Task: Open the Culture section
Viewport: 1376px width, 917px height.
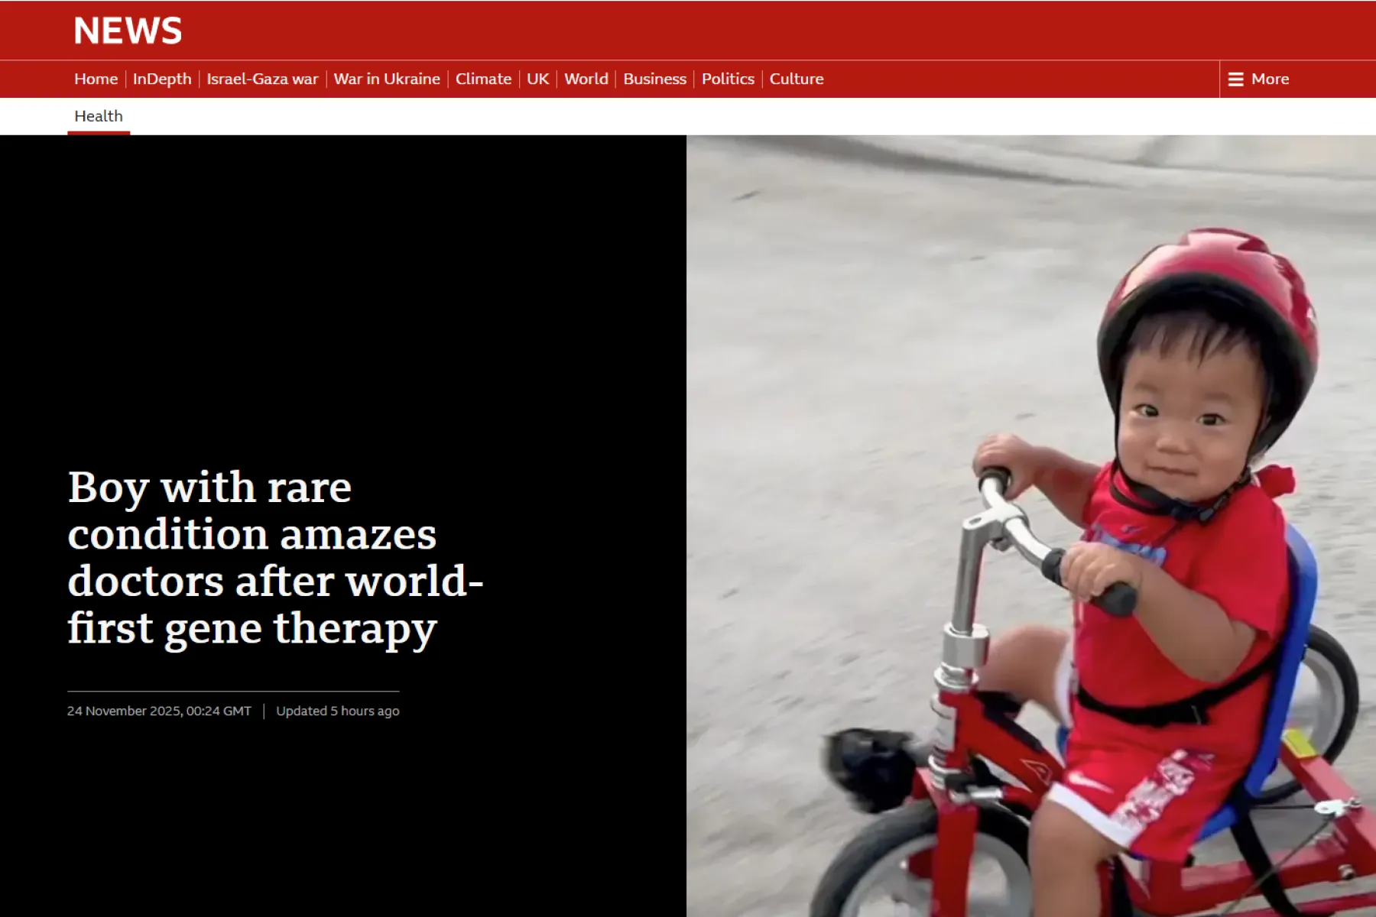Action: point(796,79)
